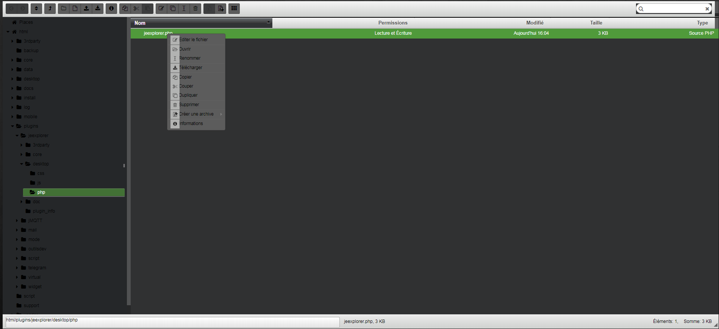Sort by the Modifié column header
The width and height of the screenshot is (719, 329).
(x=535, y=23)
